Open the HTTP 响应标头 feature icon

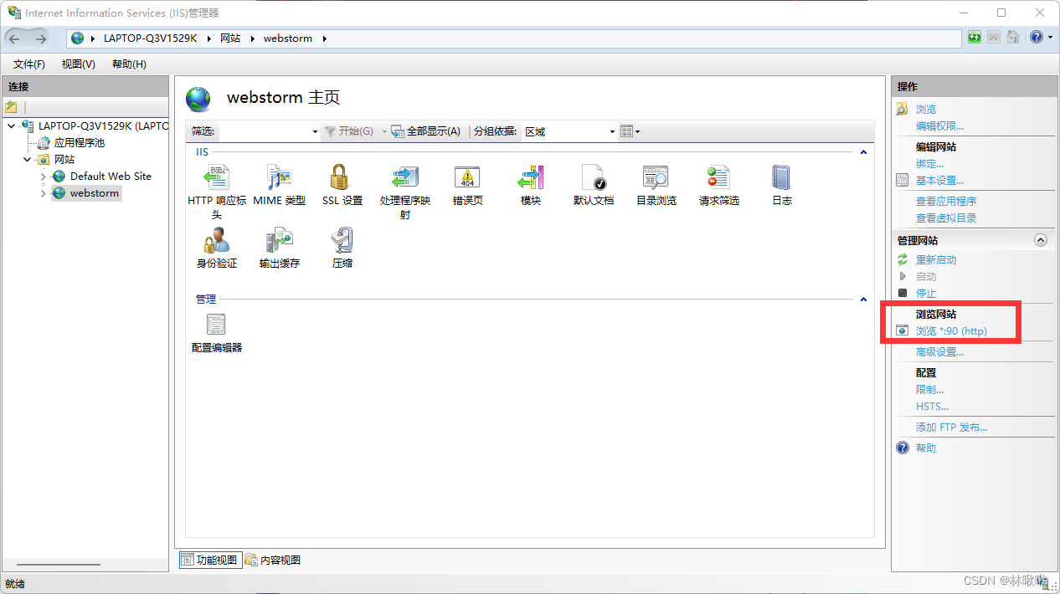point(217,177)
